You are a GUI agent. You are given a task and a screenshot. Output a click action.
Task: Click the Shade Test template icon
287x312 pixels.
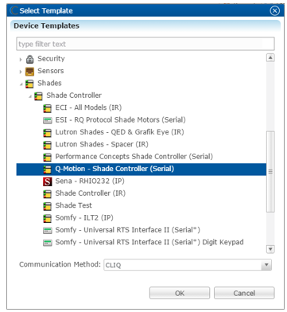tap(48, 206)
